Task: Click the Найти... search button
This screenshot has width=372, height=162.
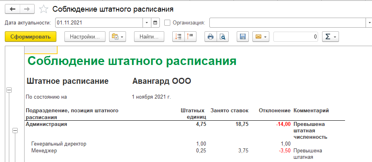Action: [149, 37]
